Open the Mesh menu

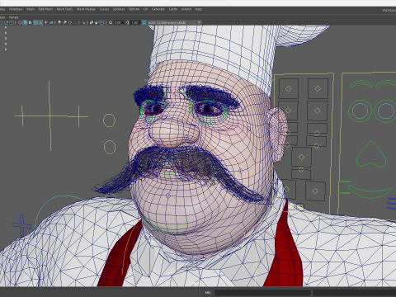[x=31, y=9]
